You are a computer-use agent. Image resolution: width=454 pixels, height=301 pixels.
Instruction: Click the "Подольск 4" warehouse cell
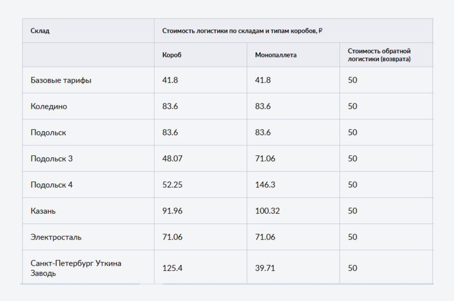click(x=51, y=184)
